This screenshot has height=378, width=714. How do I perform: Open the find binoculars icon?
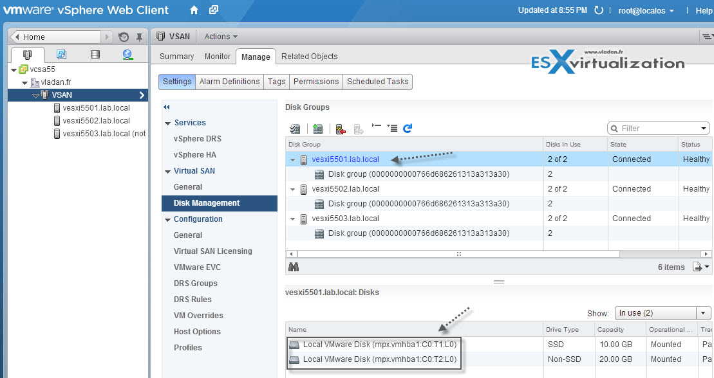294,267
